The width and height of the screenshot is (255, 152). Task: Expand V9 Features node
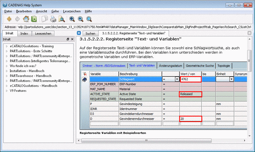[7, 91]
